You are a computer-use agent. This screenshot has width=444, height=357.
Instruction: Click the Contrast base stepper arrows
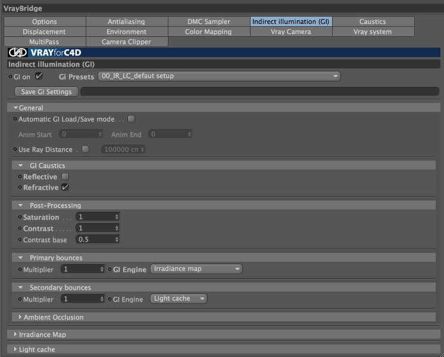117,240
